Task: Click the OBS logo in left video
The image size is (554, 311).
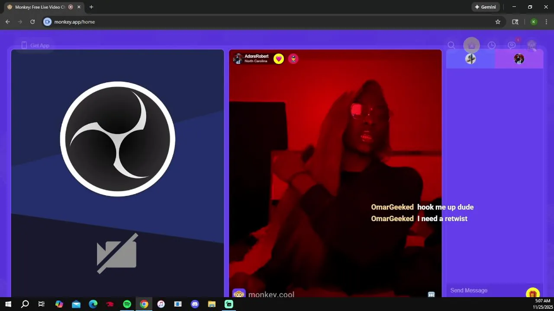Action: point(117,139)
